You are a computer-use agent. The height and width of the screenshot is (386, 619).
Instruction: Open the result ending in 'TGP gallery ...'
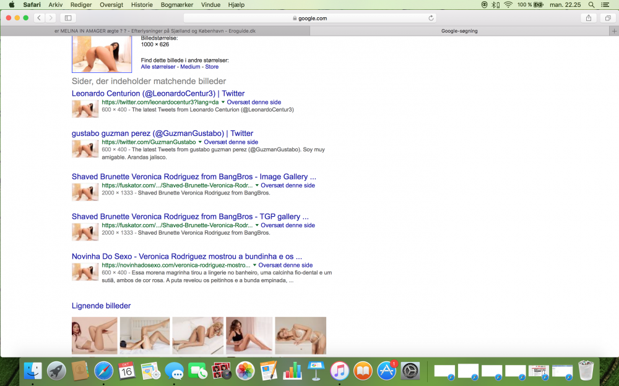click(190, 217)
